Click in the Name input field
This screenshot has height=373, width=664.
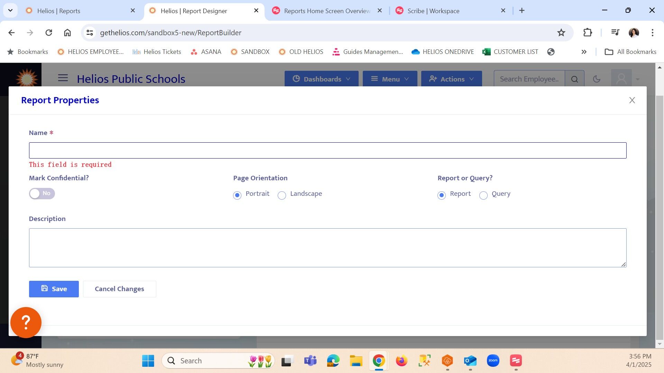tap(328, 151)
